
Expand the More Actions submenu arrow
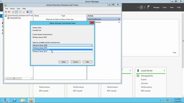pyautogui.click(x=119, y=22)
